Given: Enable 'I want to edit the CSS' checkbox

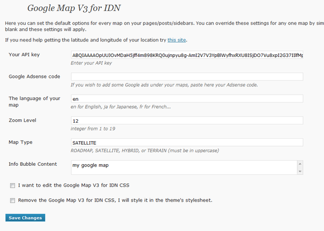Looking at the screenshot, I should (x=12, y=186).
